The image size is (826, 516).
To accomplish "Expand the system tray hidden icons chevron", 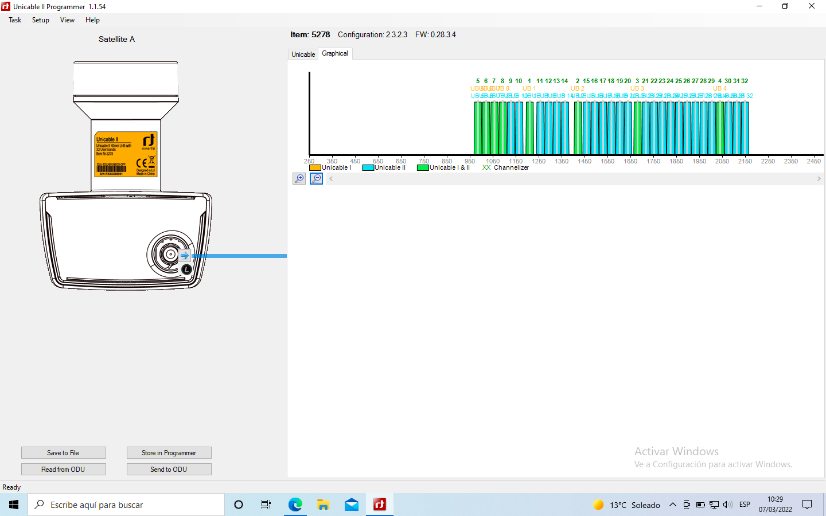I will pyautogui.click(x=672, y=505).
